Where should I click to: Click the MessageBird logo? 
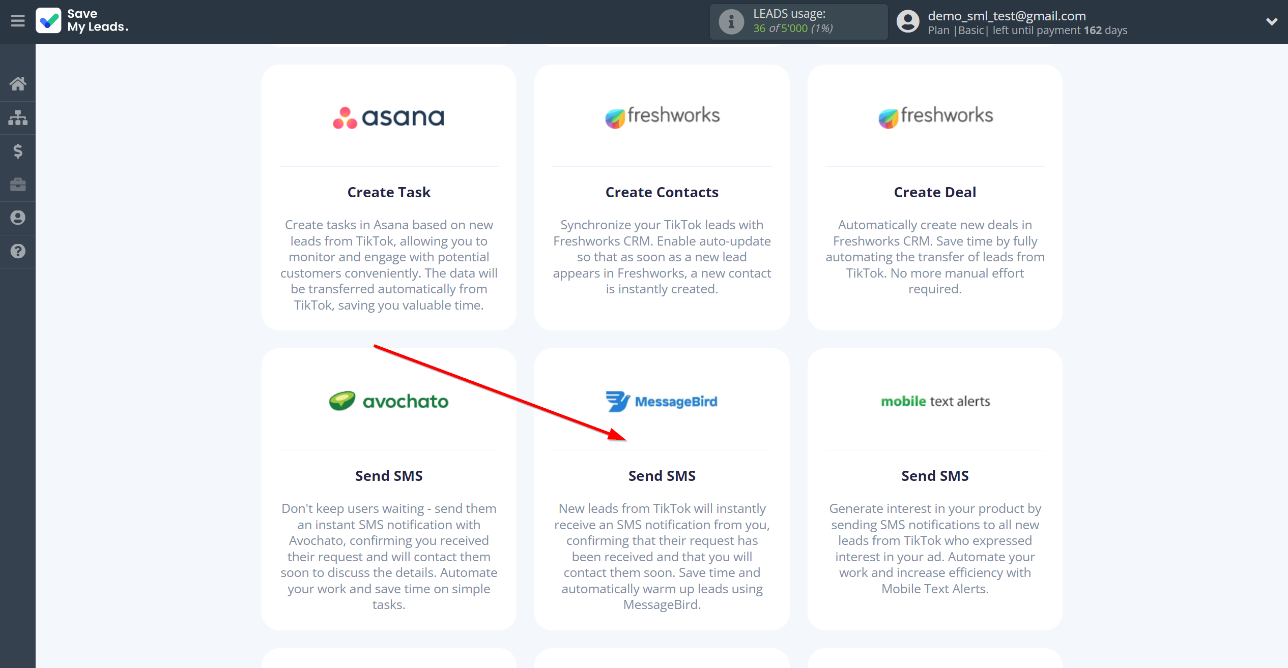pyautogui.click(x=662, y=401)
